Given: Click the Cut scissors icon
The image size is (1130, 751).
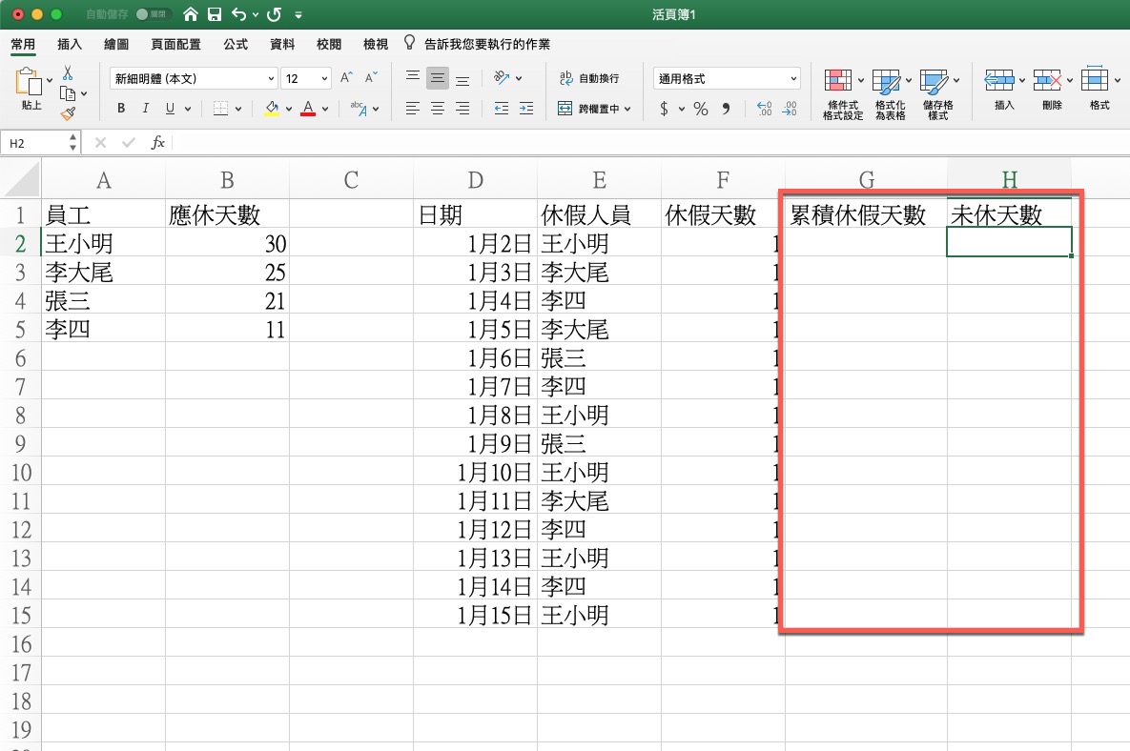Looking at the screenshot, I should click(68, 72).
